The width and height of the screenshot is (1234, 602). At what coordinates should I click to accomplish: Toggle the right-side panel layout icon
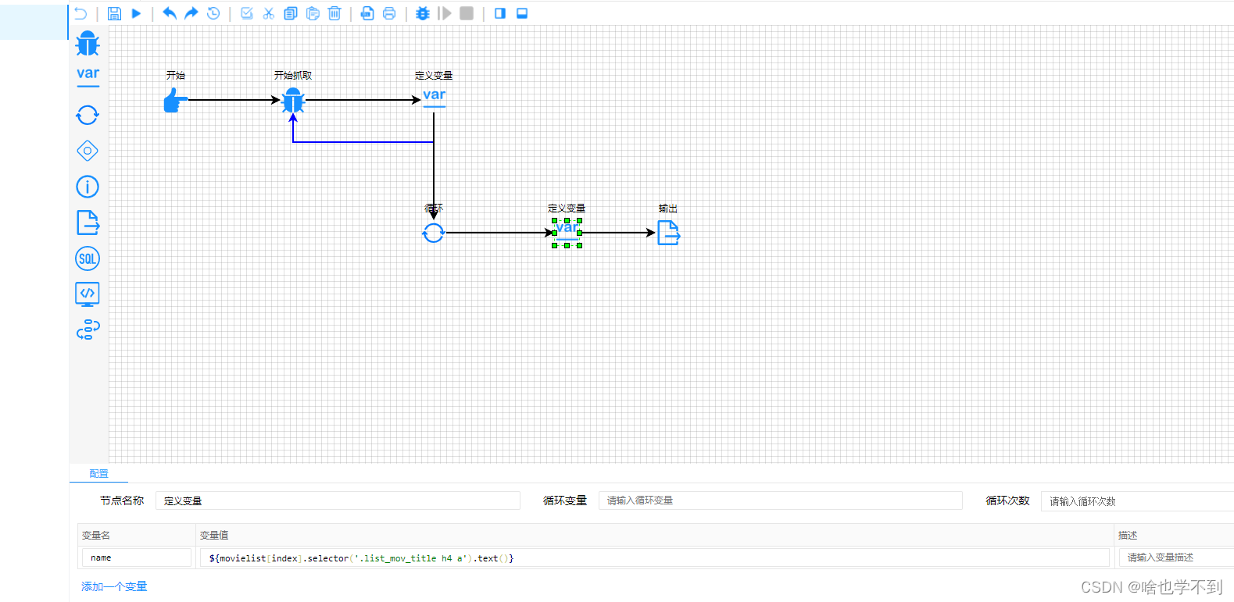coord(500,13)
